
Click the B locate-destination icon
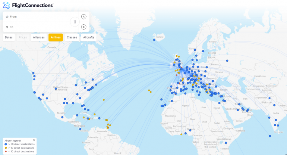(x=83, y=27)
